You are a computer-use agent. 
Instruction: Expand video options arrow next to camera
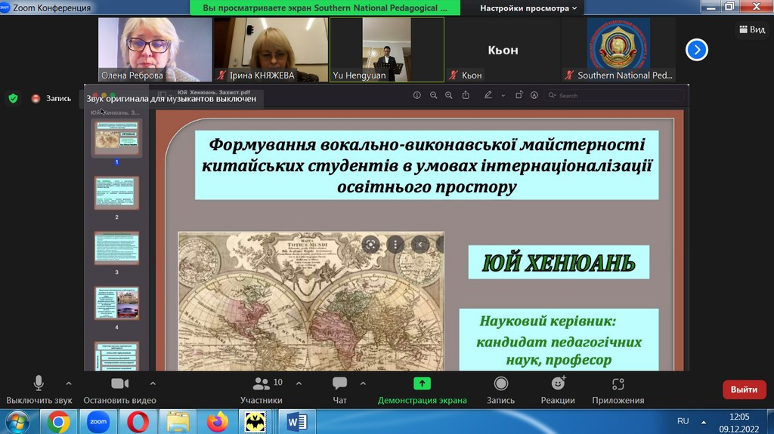click(x=153, y=383)
